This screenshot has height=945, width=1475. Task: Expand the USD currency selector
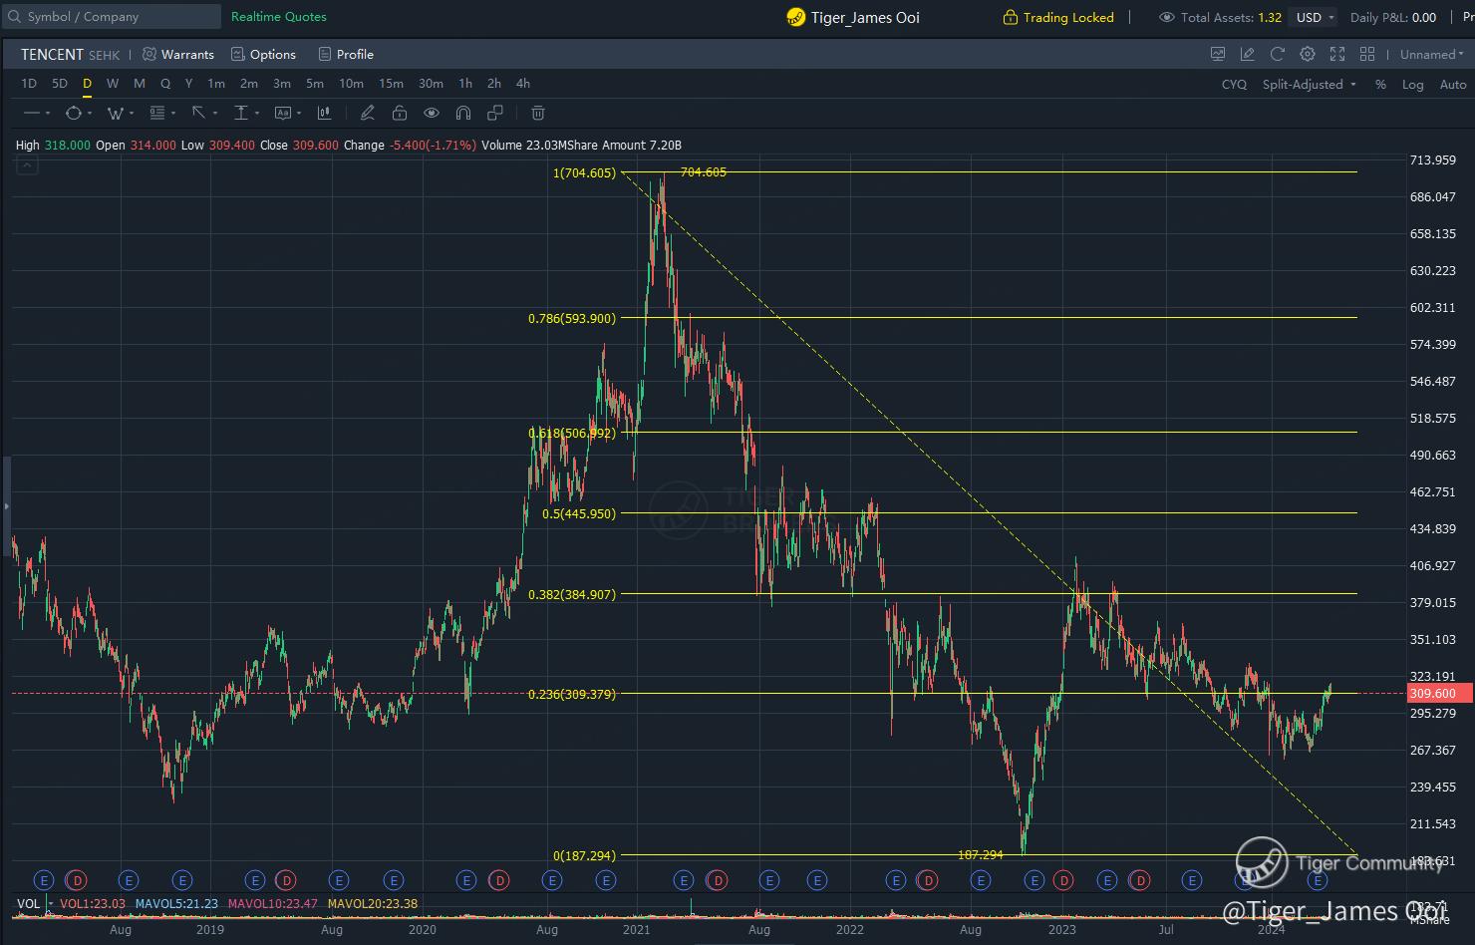click(x=1315, y=18)
